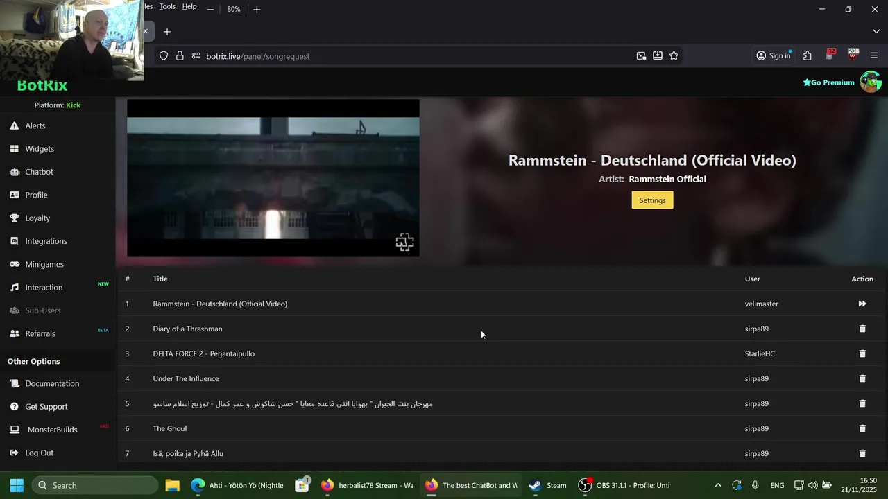Click Sign in on the browser toolbar
This screenshot has width=888, height=499.
pos(774,55)
